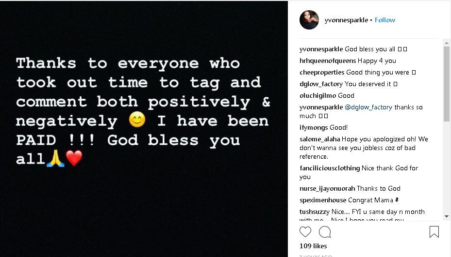This screenshot has height=257, width=451.
Task: Follow yvonnesparkle
Action: point(385,20)
